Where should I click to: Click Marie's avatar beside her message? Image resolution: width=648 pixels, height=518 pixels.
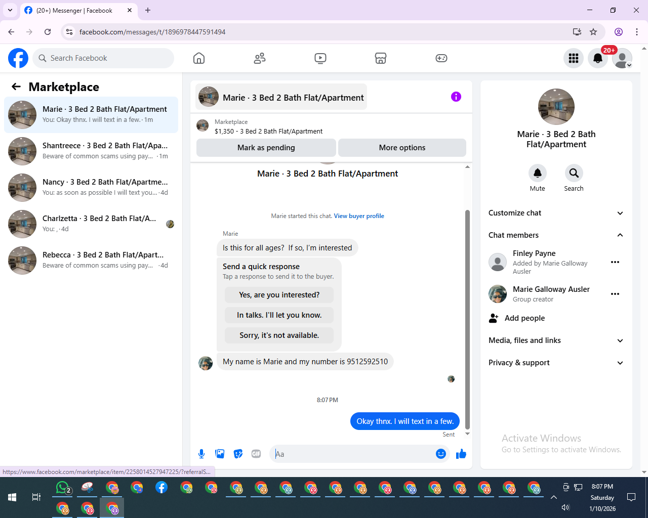point(206,363)
